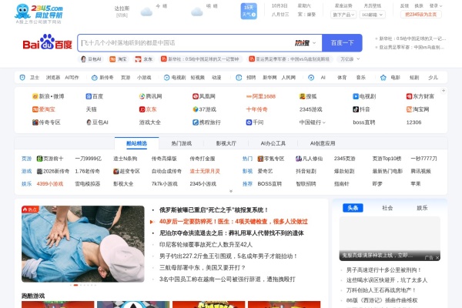This screenshot has width=462, height=308.
Task: Click the shield icon next to 卫士
Action: click(22, 78)
